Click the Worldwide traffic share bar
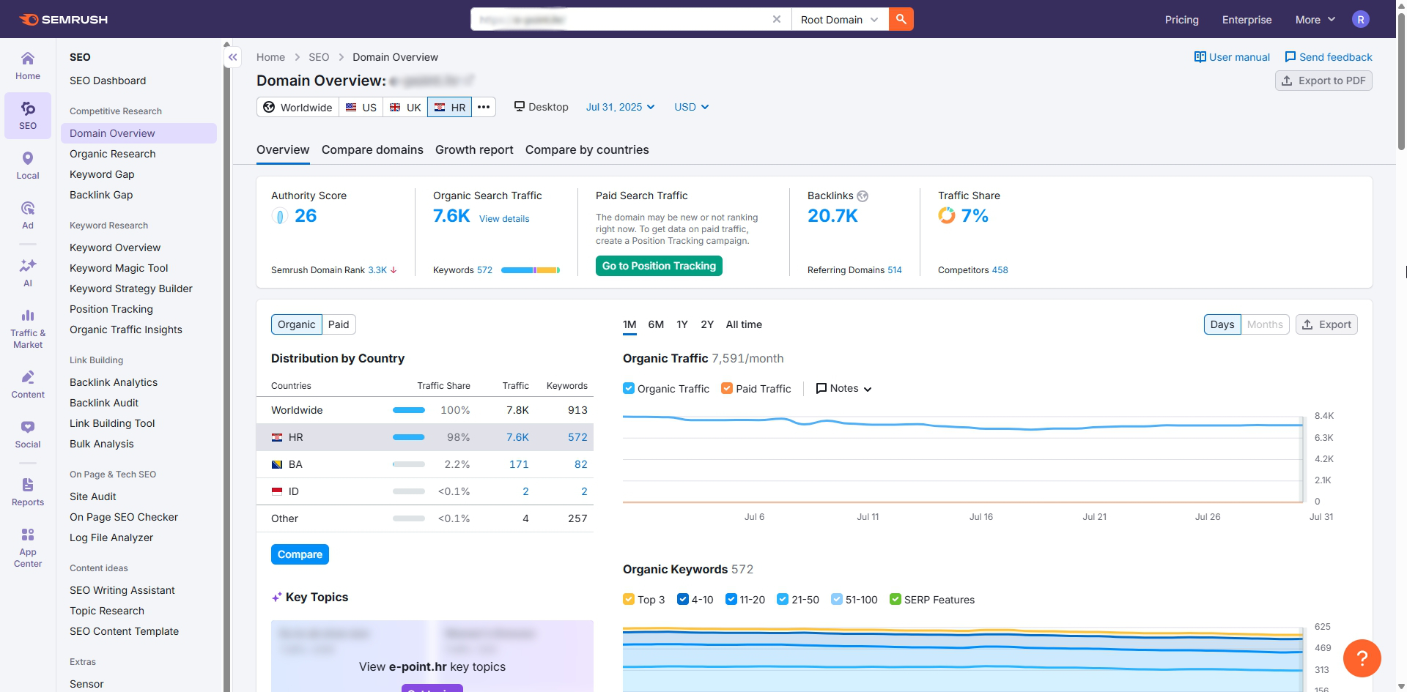Viewport: 1407px width, 692px height. click(x=409, y=410)
